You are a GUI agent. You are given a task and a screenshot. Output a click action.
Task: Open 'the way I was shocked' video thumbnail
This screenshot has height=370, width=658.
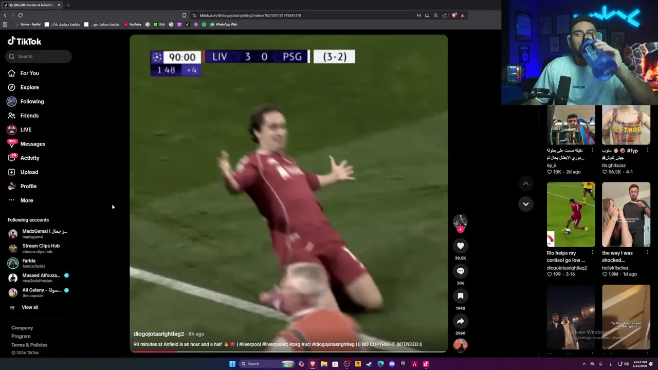coord(626,214)
